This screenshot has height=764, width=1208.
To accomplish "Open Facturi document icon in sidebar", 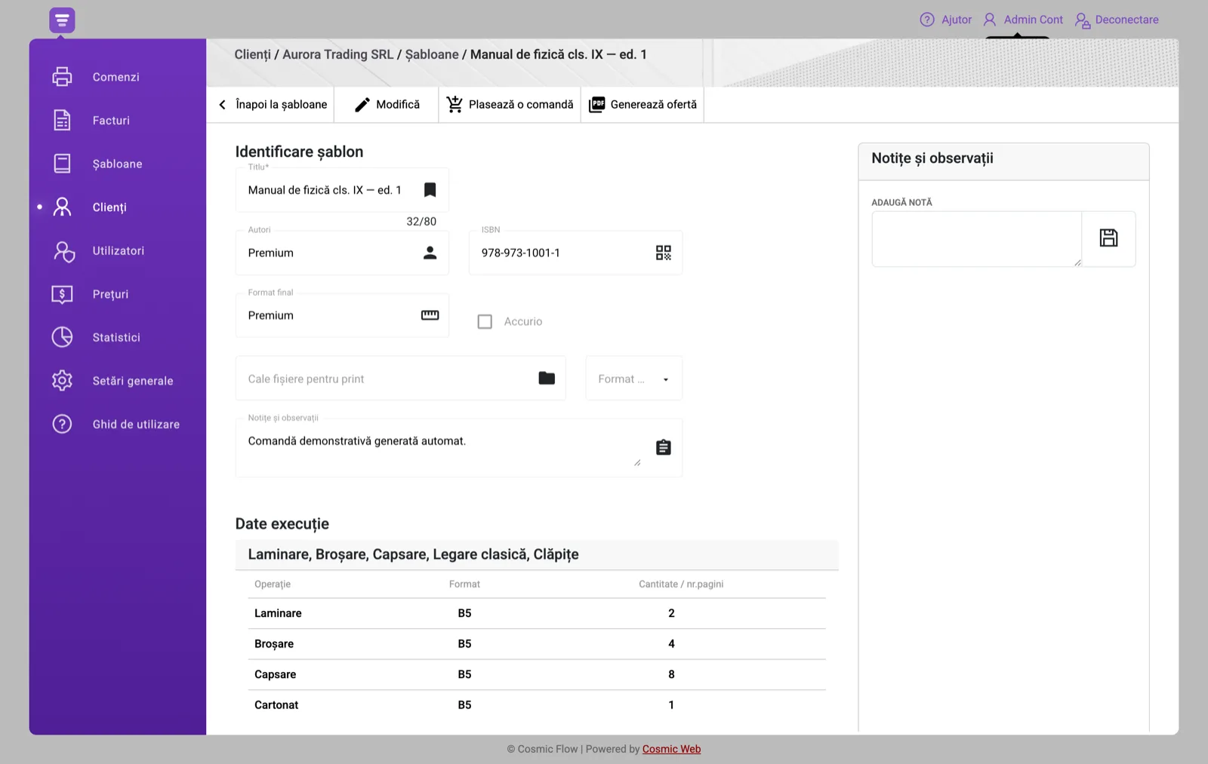I will 62,120.
